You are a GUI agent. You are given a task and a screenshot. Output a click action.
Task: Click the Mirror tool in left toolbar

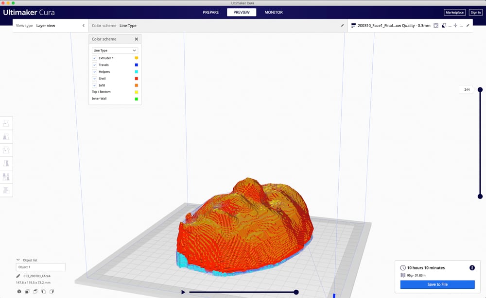click(x=6, y=164)
